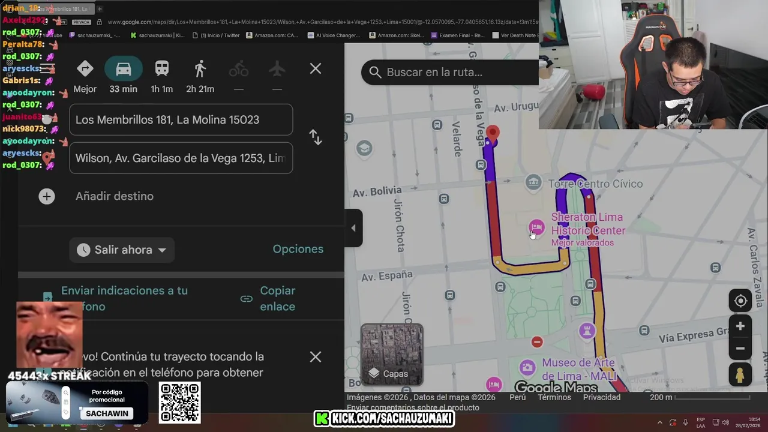This screenshot has width=768, height=432.
Task: Select the driving mode tab showing 33 min
Action: [x=123, y=77]
